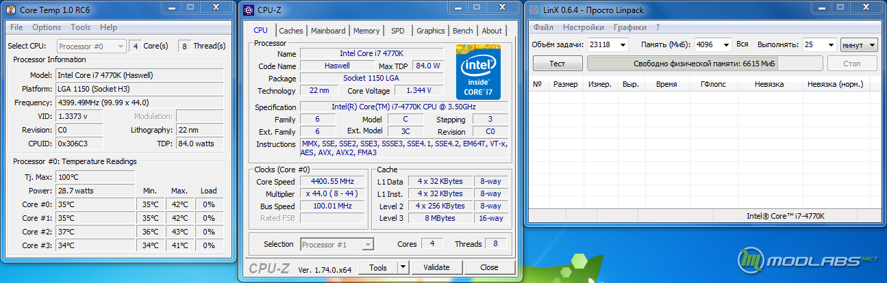
Task: Click the Bus Speed value 100.01 MHz
Action: pyautogui.click(x=333, y=206)
